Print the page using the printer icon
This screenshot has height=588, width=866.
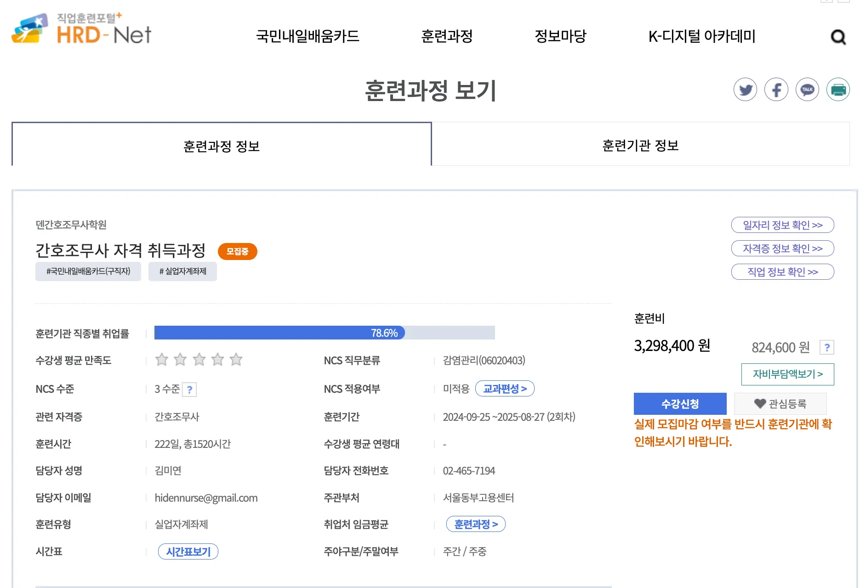pyautogui.click(x=838, y=90)
